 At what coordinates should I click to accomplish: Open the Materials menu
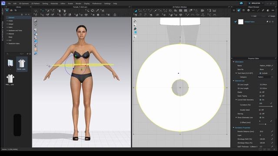[x=54, y=3]
